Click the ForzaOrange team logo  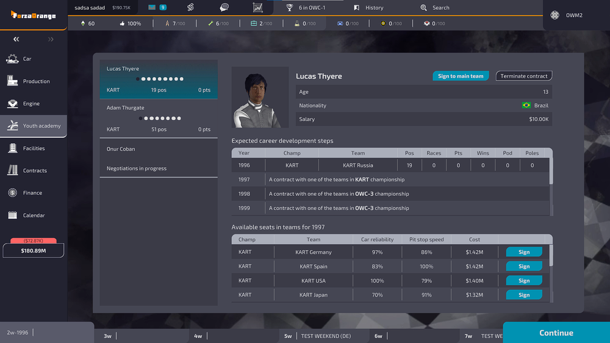coord(34,15)
